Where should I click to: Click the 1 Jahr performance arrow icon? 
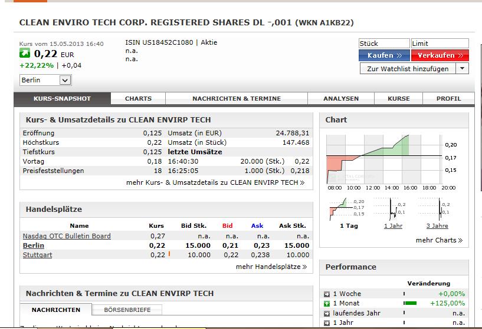(x=327, y=323)
